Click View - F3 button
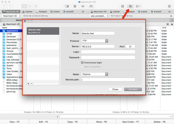 tap(14, 122)
